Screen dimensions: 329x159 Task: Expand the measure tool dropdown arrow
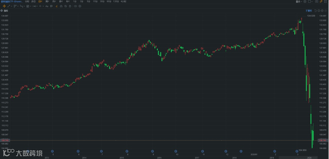(x=37, y=6)
